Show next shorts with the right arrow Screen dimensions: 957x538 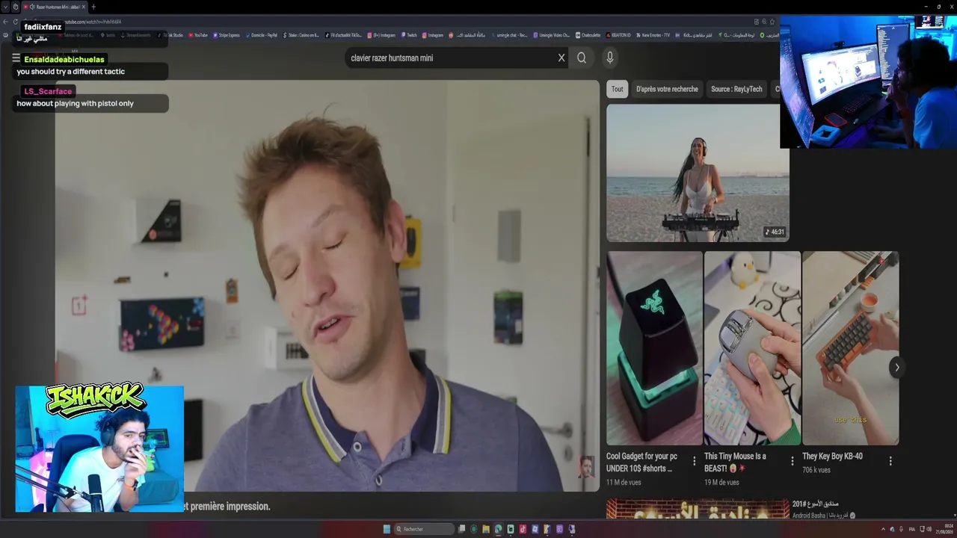point(896,367)
